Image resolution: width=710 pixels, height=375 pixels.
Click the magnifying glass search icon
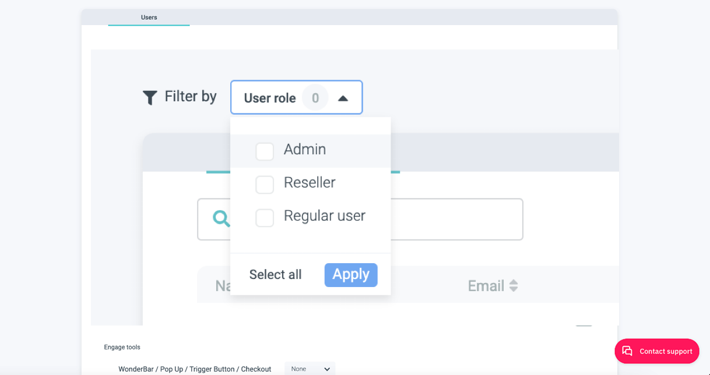coord(221,219)
